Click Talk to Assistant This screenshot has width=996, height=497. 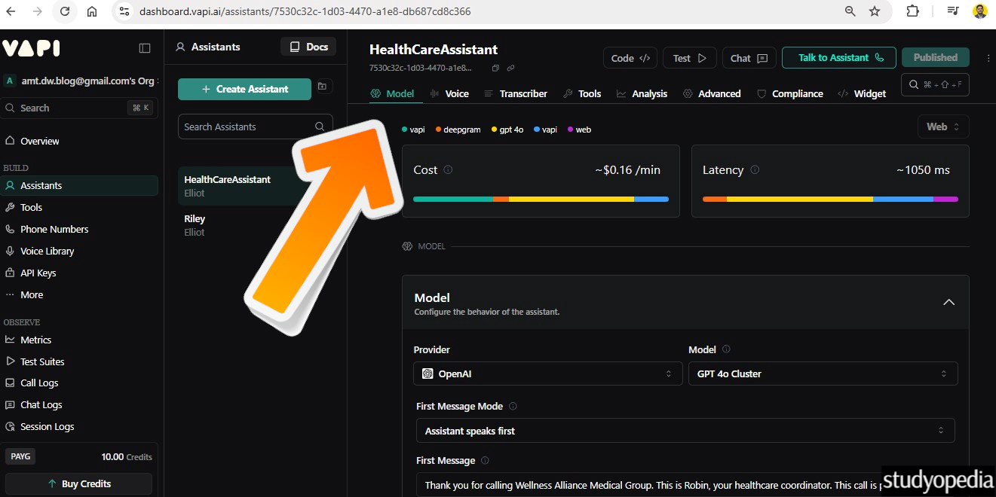[x=838, y=57]
